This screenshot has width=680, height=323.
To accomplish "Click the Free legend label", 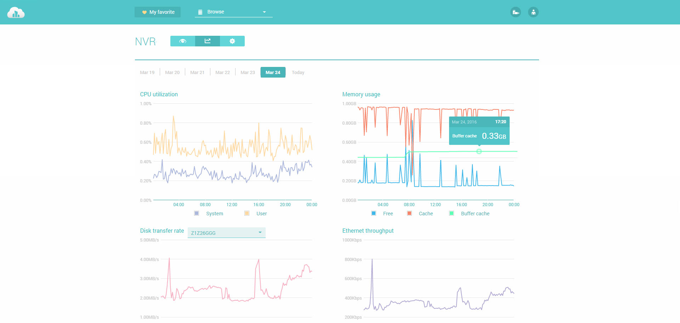I will tap(388, 214).
